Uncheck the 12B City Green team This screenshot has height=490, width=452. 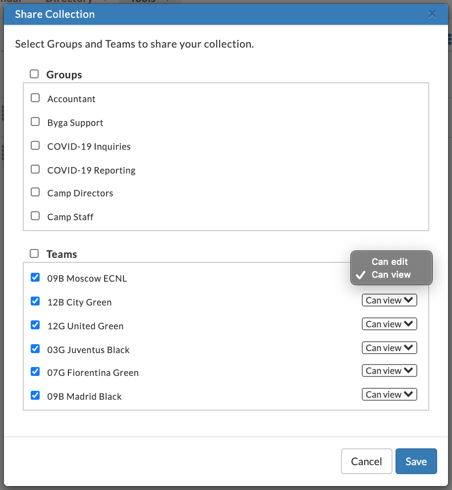point(35,301)
